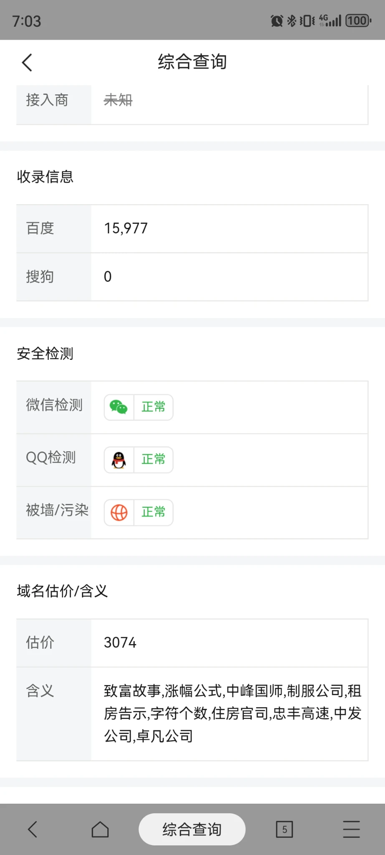
Task: Select the Baidu index value 15,977
Action: click(x=126, y=228)
